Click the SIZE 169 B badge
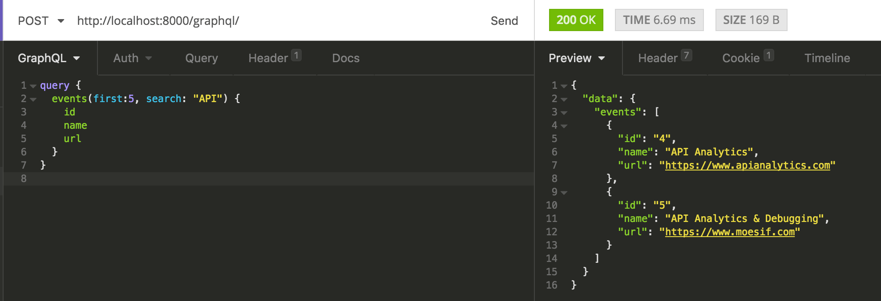Viewport: 881px width, 301px height. 752,20
